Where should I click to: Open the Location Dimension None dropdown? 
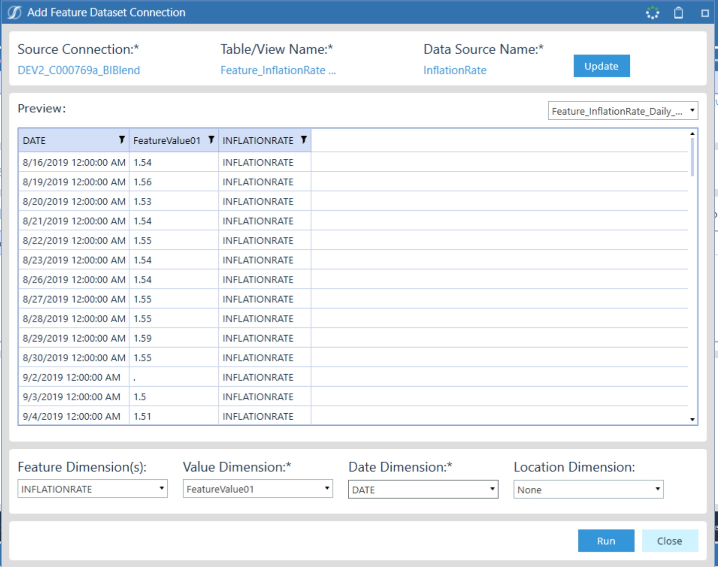[589, 489]
